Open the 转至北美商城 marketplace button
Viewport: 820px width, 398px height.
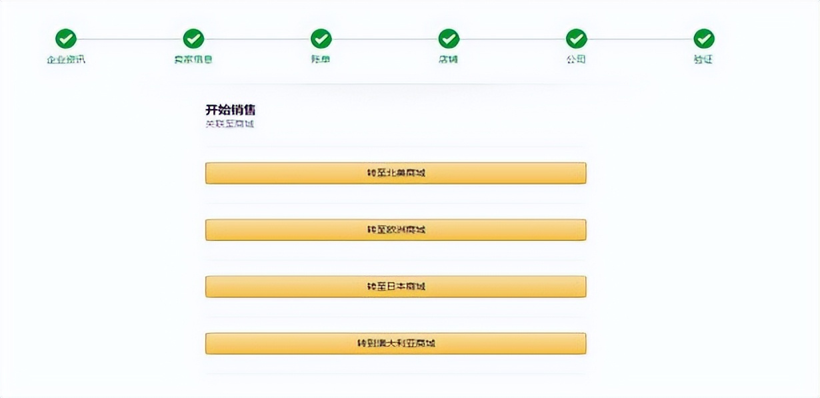[x=396, y=172]
